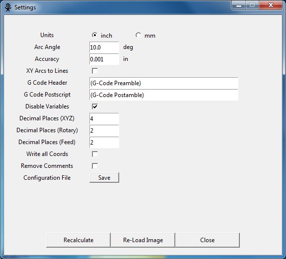The height and width of the screenshot is (259, 286).
Task: Click the 'Arc Angle' label
Action: click(x=47, y=47)
